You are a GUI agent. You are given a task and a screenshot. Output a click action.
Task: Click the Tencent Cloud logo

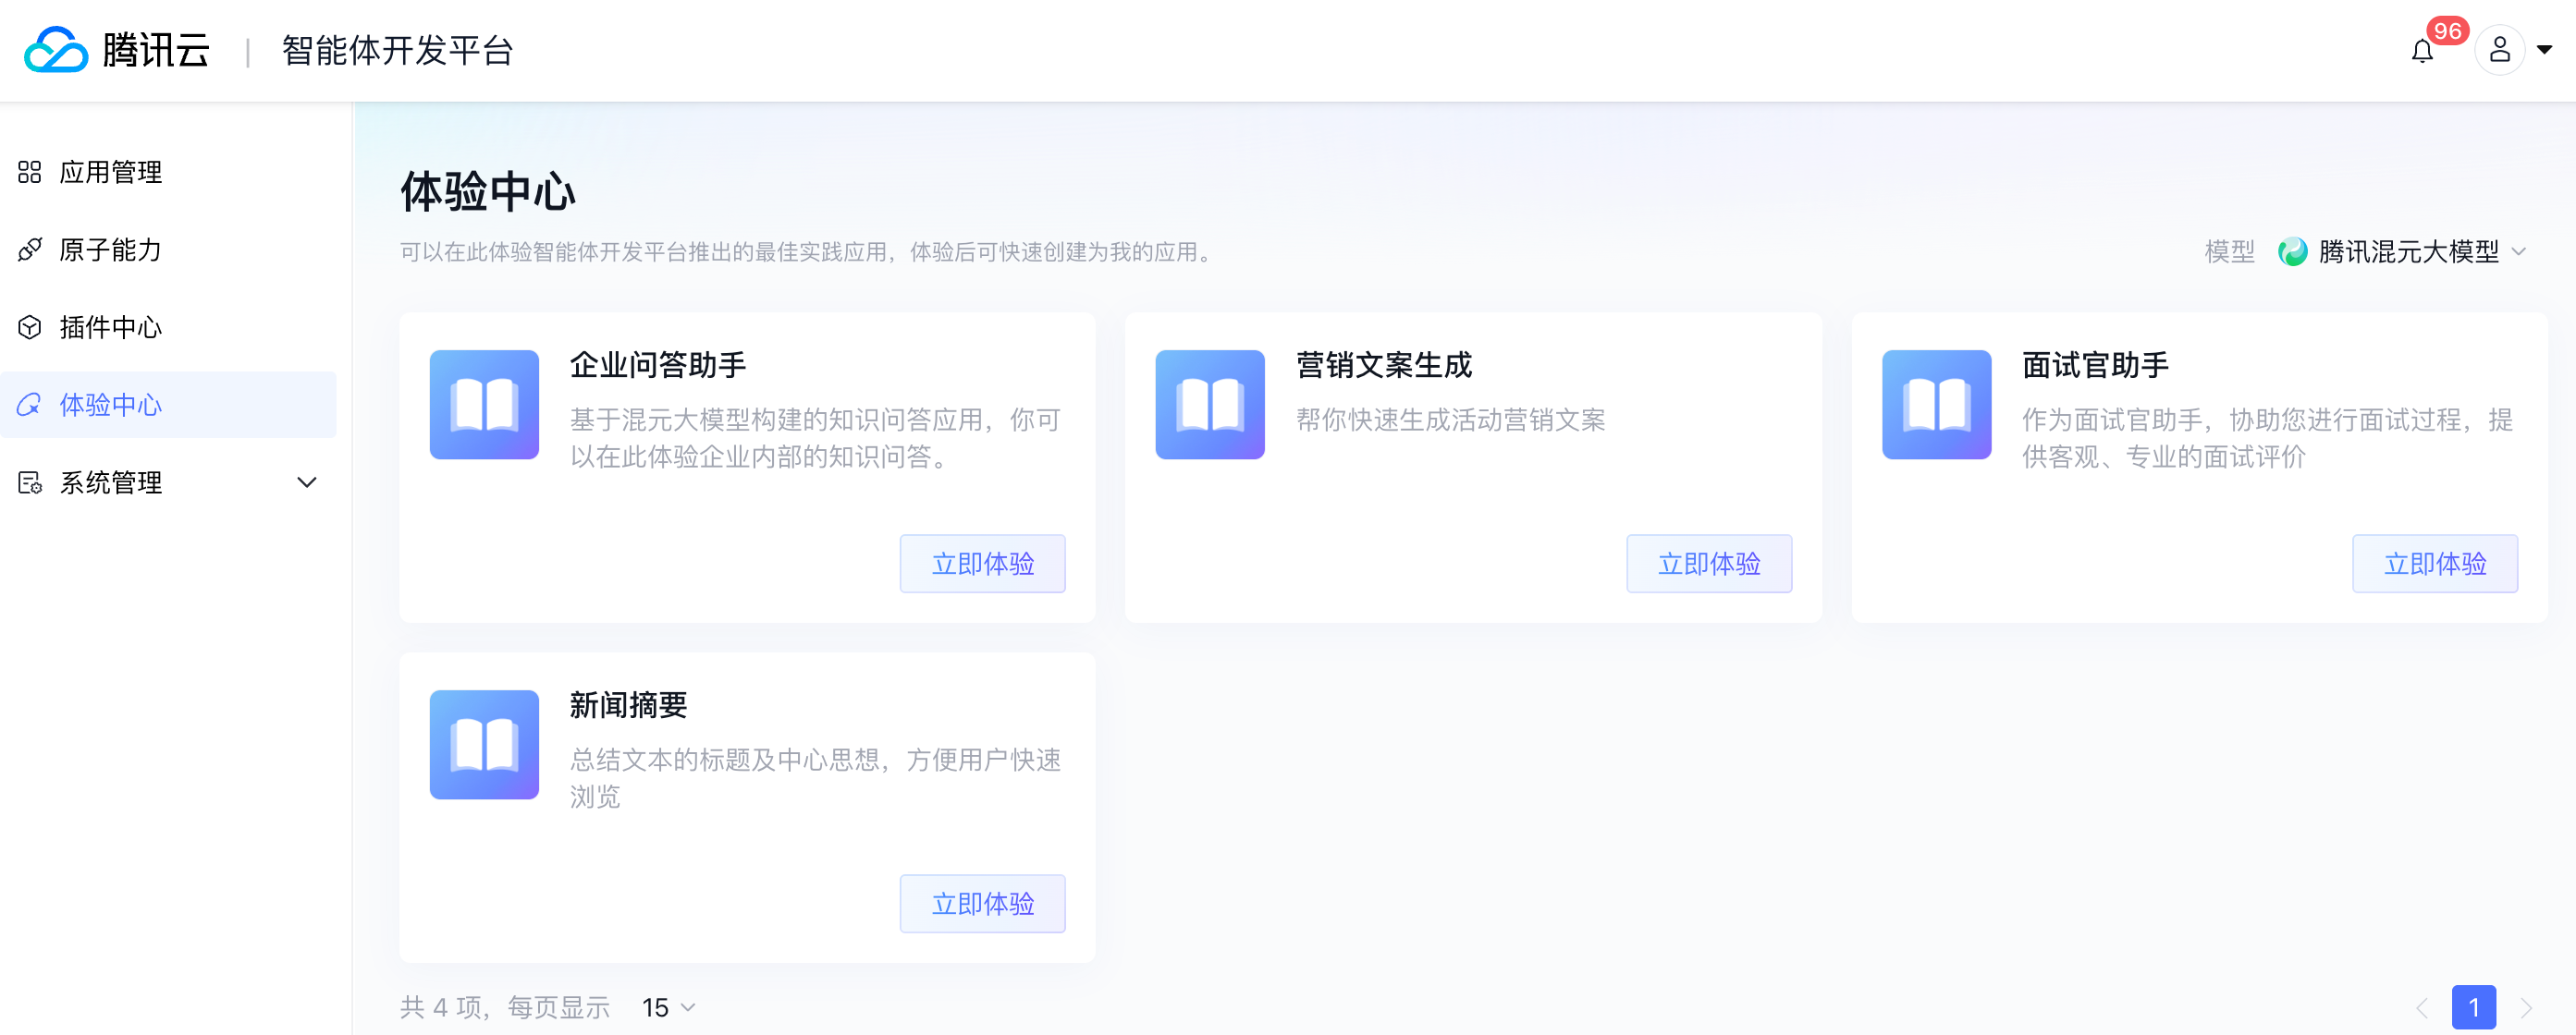point(117,50)
